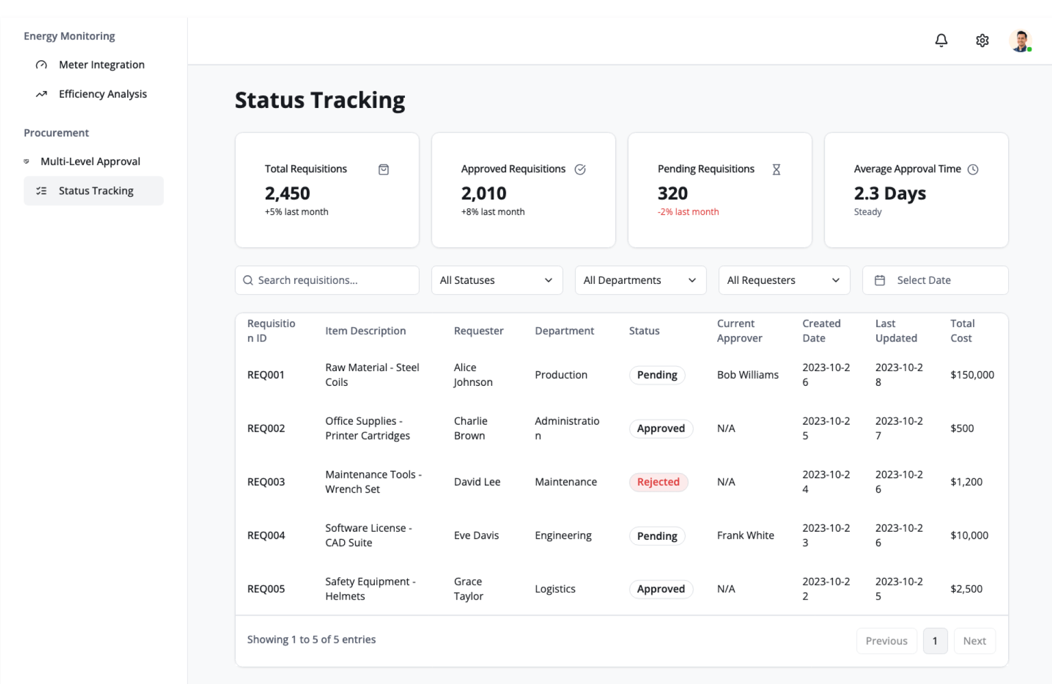The height and width of the screenshot is (684, 1052).
Task: Click Pending Requisitions hourglass icon
Action: point(776,169)
